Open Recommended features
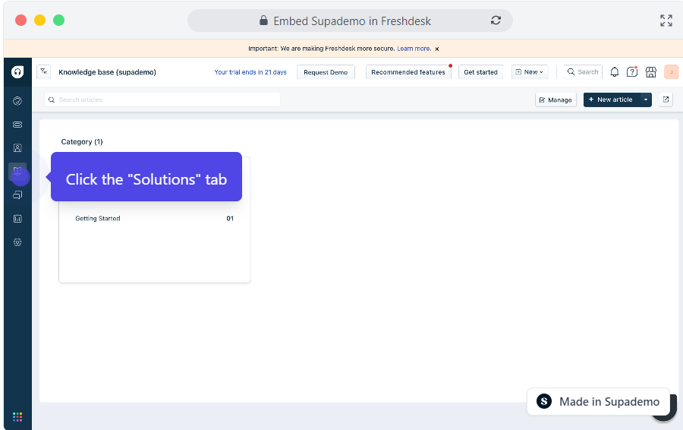The height and width of the screenshot is (430, 683). pos(408,72)
